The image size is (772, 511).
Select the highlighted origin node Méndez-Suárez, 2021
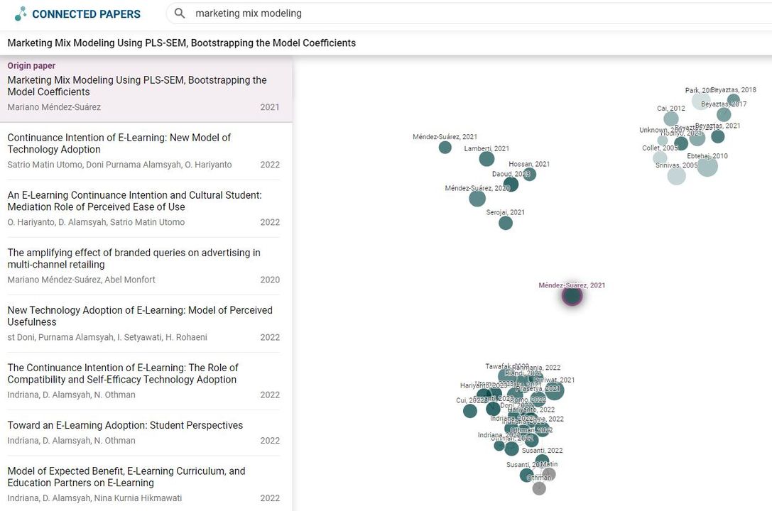572,296
